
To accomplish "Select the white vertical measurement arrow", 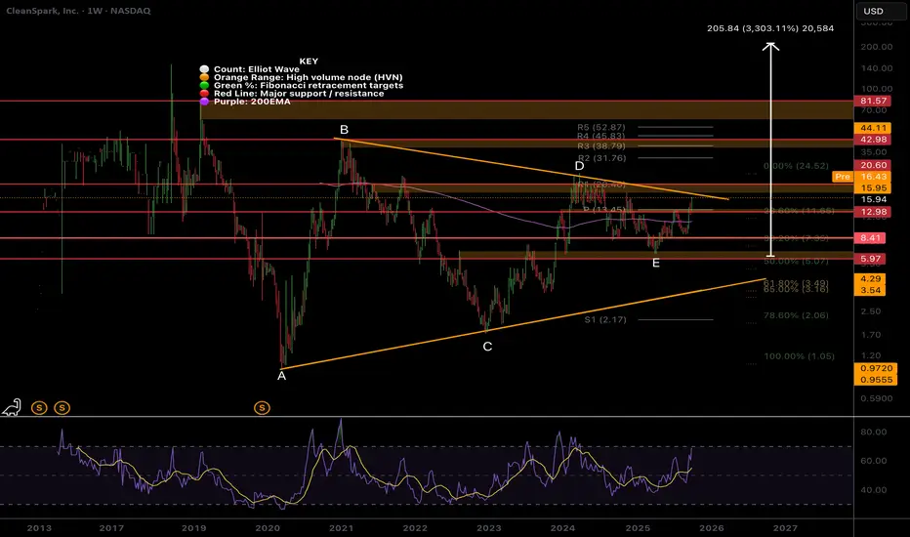I will tap(770, 149).
